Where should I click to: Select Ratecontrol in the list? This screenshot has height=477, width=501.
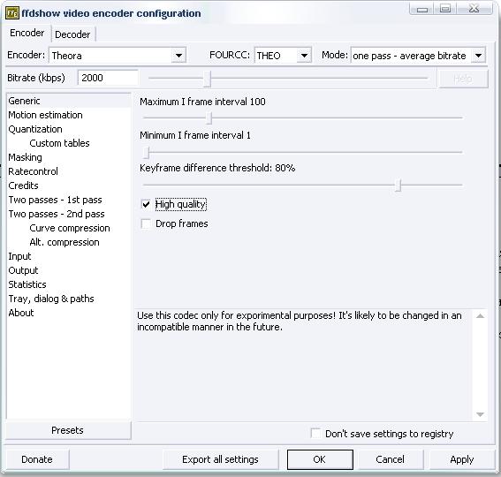click(x=33, y=171)
